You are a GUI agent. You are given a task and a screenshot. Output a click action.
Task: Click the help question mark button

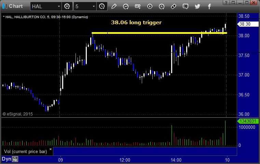point(226,2)
